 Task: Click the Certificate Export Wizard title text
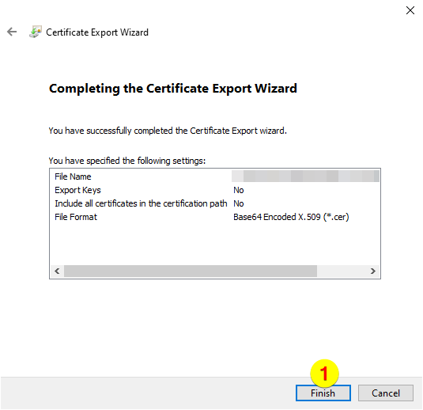(97, 32)
